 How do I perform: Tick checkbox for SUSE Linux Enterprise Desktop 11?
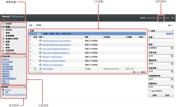(31, 52)
